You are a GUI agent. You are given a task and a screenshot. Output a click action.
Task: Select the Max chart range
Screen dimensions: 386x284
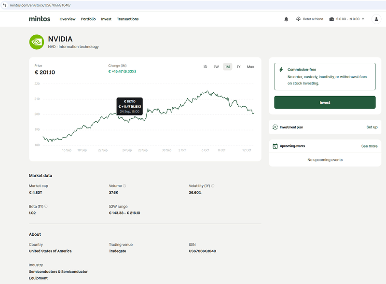250,67
